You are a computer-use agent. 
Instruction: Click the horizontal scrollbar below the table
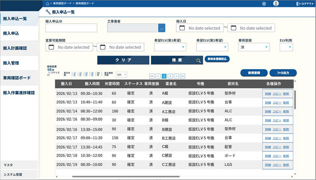(126, 176)
